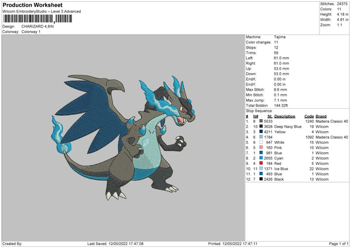Image resolution: width=351 pixels, height=248 pixels.
Task: Click code '1240' in the first row
Action: (309, 121)
